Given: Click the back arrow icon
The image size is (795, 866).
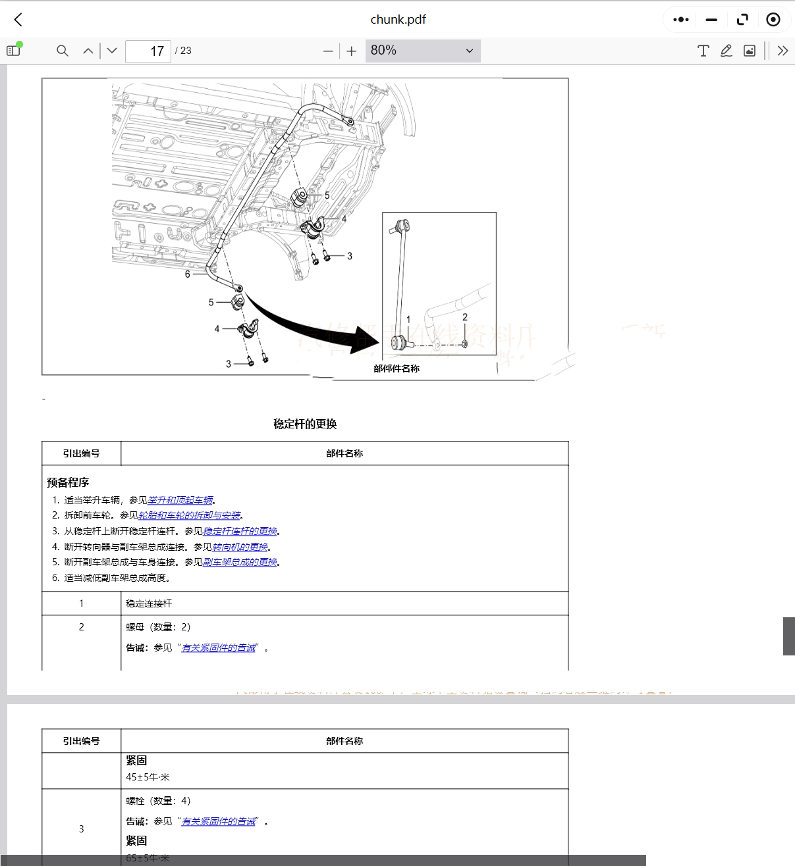Looking at the screenshot, I should tap(18, 20).
